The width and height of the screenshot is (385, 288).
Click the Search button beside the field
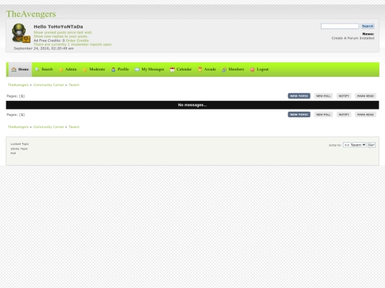(x=368, y=26)
